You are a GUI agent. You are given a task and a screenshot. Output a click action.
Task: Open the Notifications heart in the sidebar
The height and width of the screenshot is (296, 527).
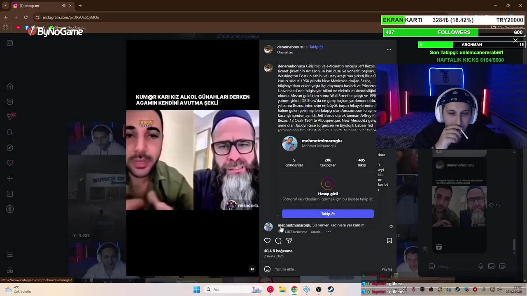(x=10, y=163)
